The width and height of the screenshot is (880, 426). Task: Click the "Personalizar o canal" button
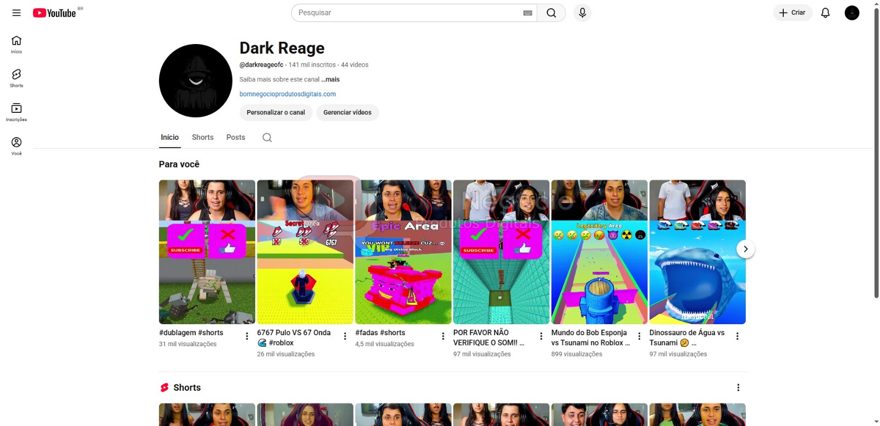click(276, 112)
